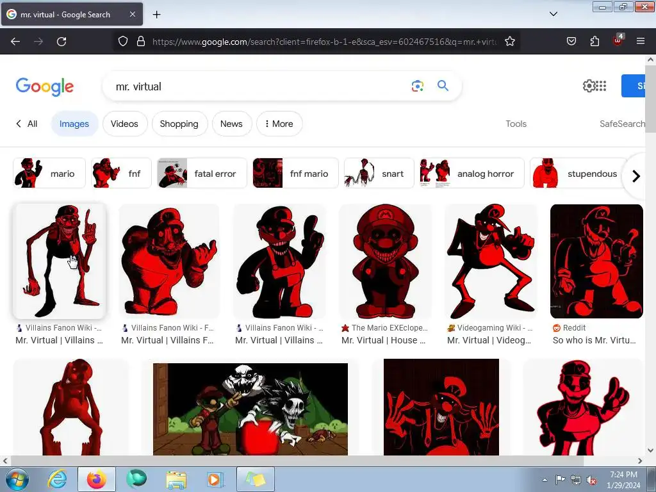
Task: Click the Firefox taskbar icon
Action: [x=97, y=479]
